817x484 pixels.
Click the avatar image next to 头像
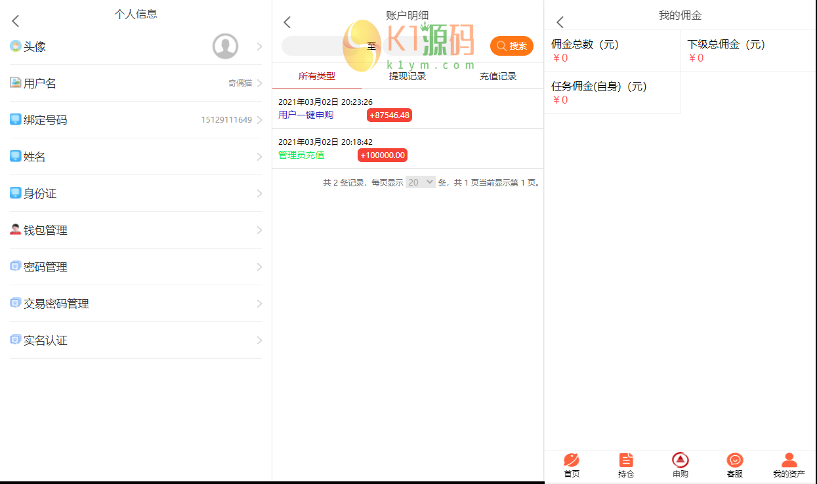point(225,47)
